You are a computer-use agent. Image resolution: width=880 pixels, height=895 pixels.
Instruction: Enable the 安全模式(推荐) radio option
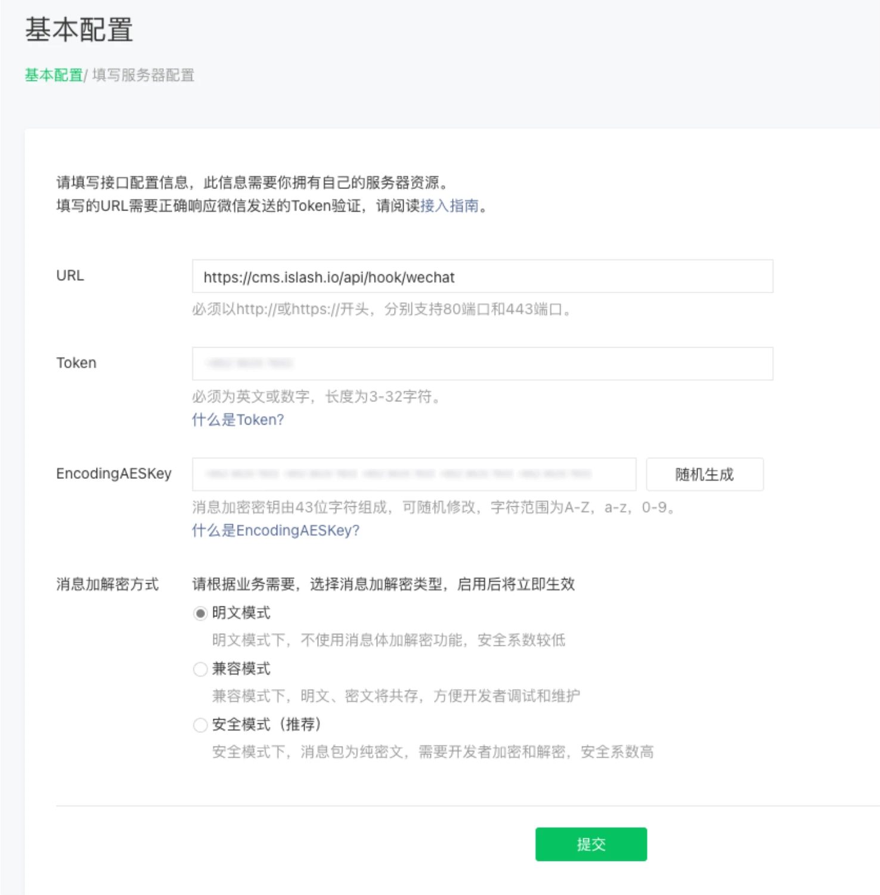click(200, 725)
